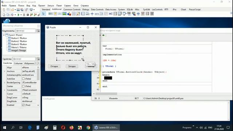Image resolution: width=233 pixels, height=131 pixels.
Task: Click the green forward arrow in source editor
Action: click(x=103, y=35)
